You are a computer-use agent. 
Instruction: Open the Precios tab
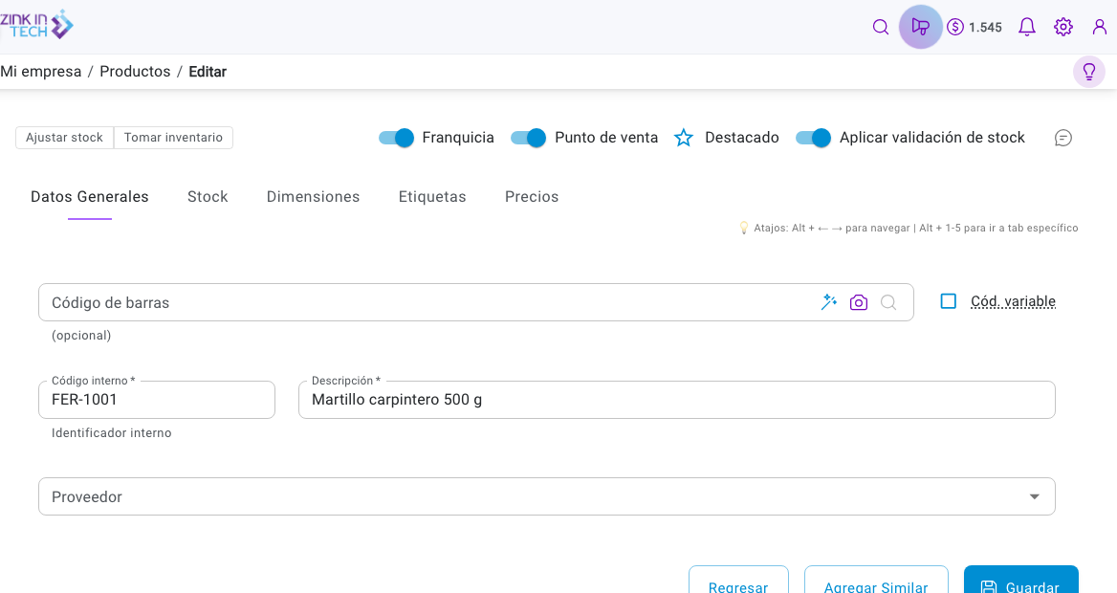click(x=532, y=197)
